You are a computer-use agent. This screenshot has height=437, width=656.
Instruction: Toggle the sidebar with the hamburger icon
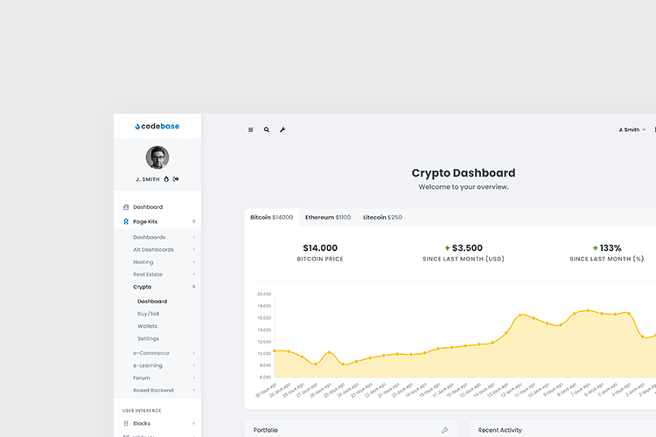tap(251, 129)
